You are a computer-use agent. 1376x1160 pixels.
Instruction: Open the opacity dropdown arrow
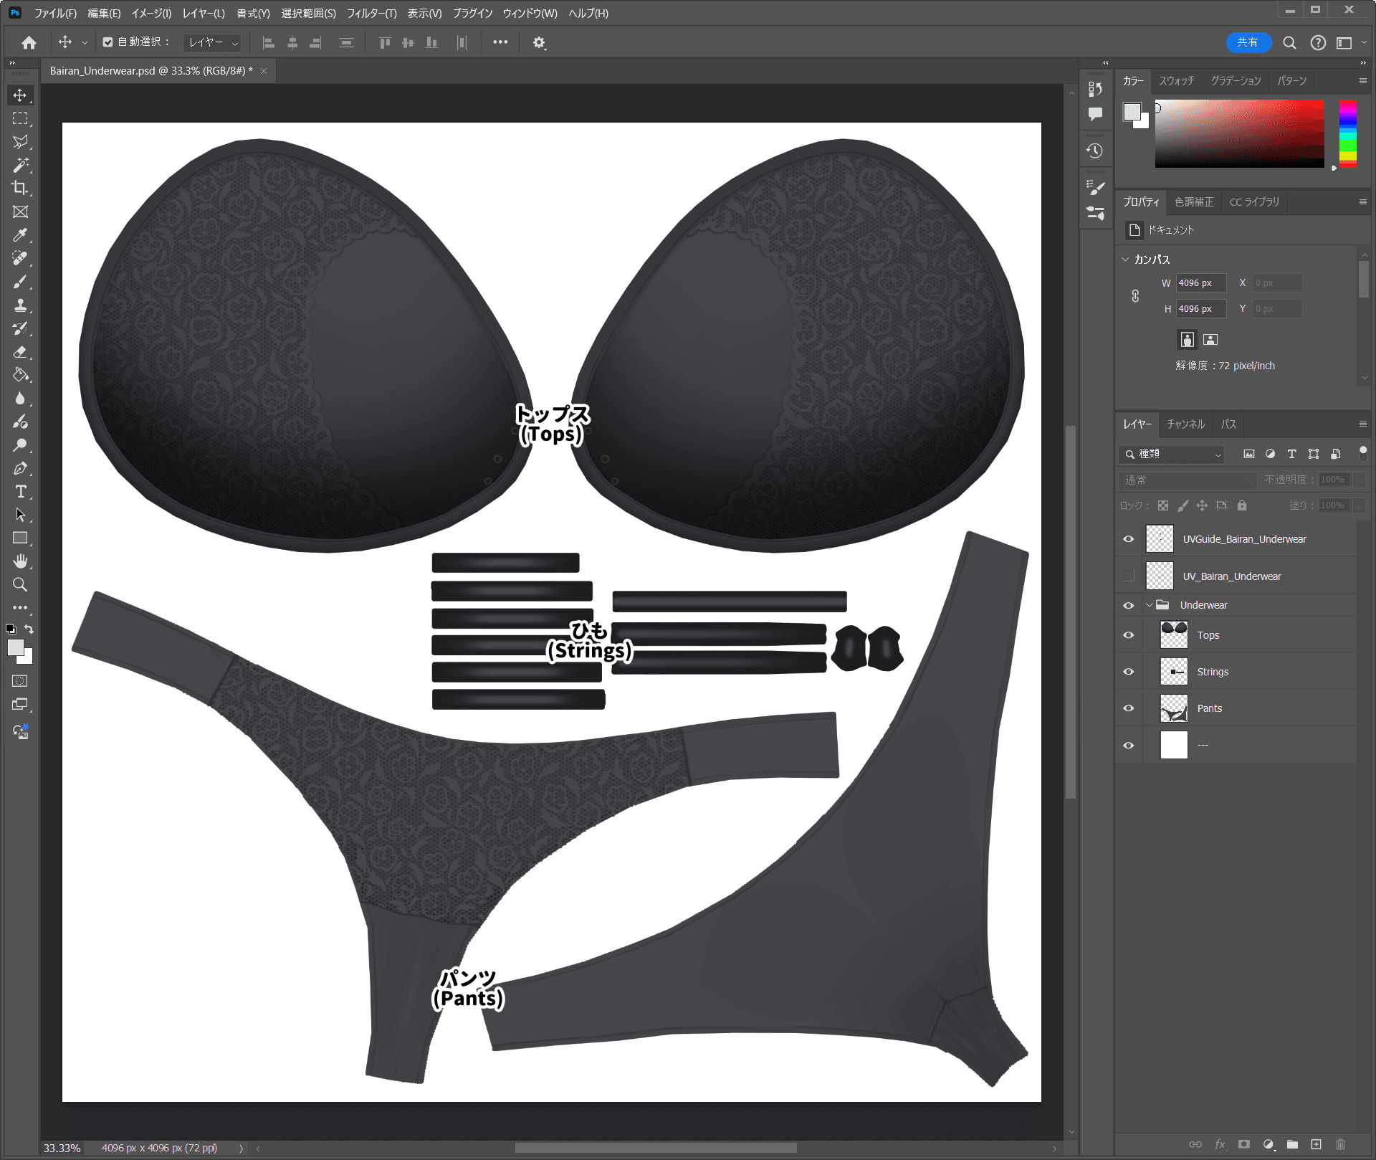tap(1360, 480)
